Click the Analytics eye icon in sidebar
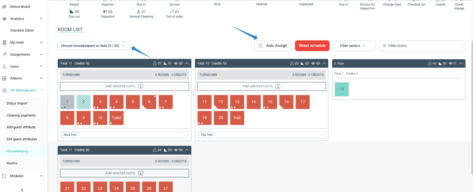This screenshot has height=192, width=473. point(4,19)
